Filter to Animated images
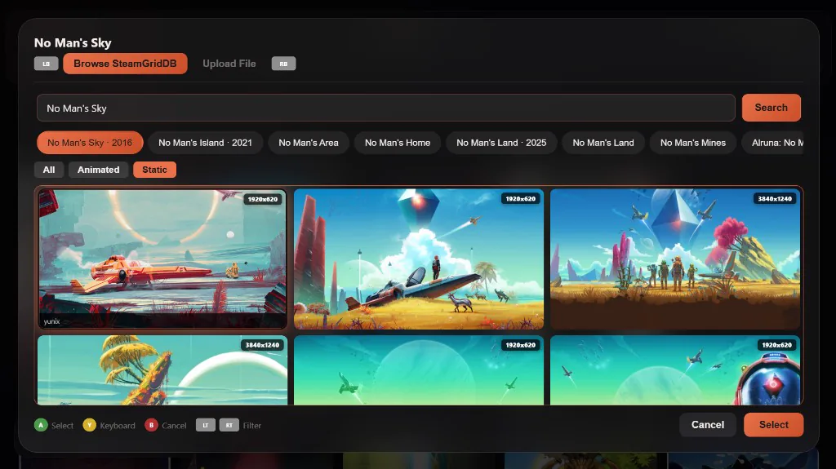 (99, 170)
